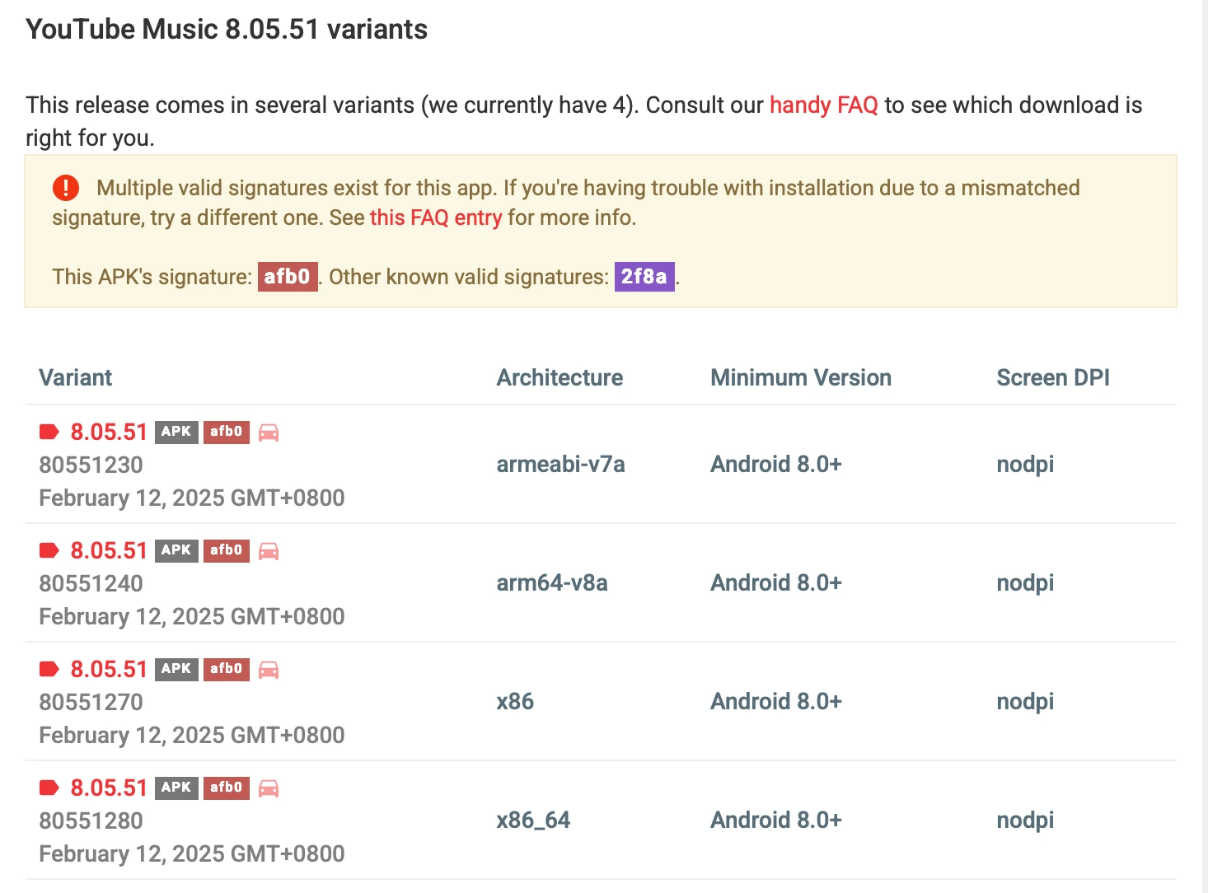
Task: Click the car icon in the arm64-v8a row
Action: [269, 551]
